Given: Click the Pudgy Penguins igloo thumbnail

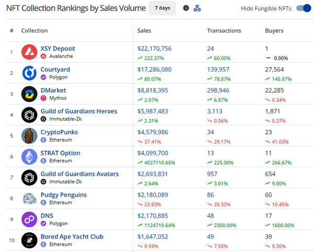Looking at the screenshot, I should tap(29, 198).
